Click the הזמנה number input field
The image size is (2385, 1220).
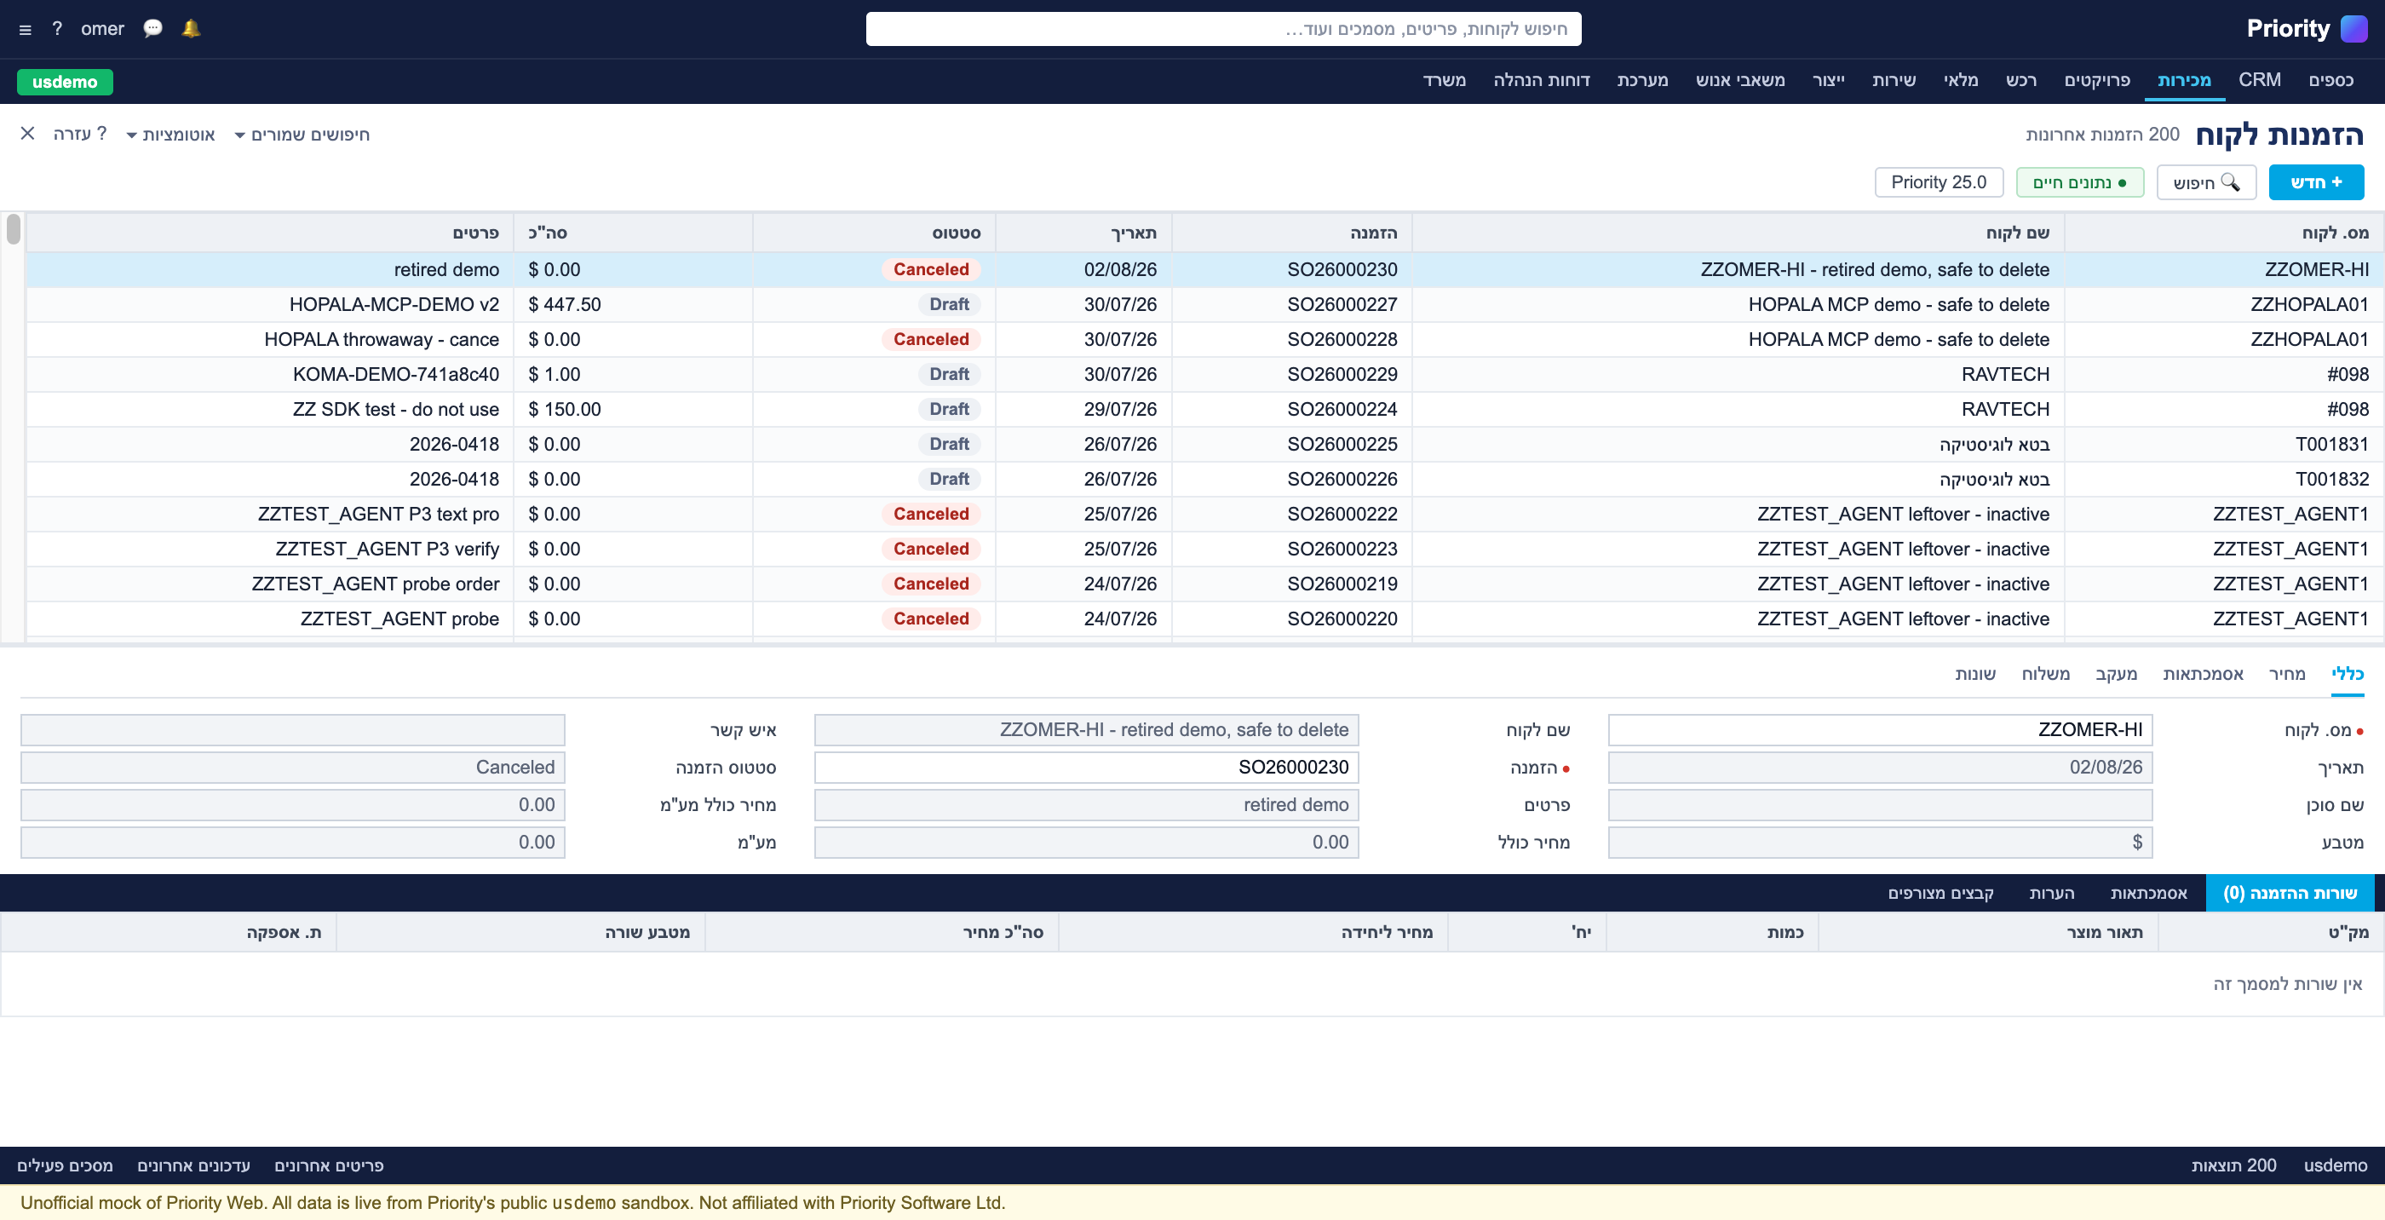pos(1086,767)
